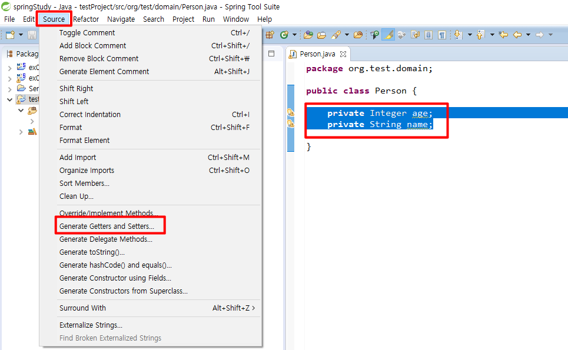Open the Previous Annotation dropdown arrow
This screenshot has height=350, width=568.
click(x=492, y=35)
